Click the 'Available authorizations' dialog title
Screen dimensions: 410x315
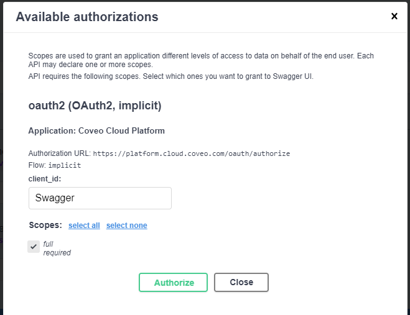pyautogui.click(x=87, y=17)
